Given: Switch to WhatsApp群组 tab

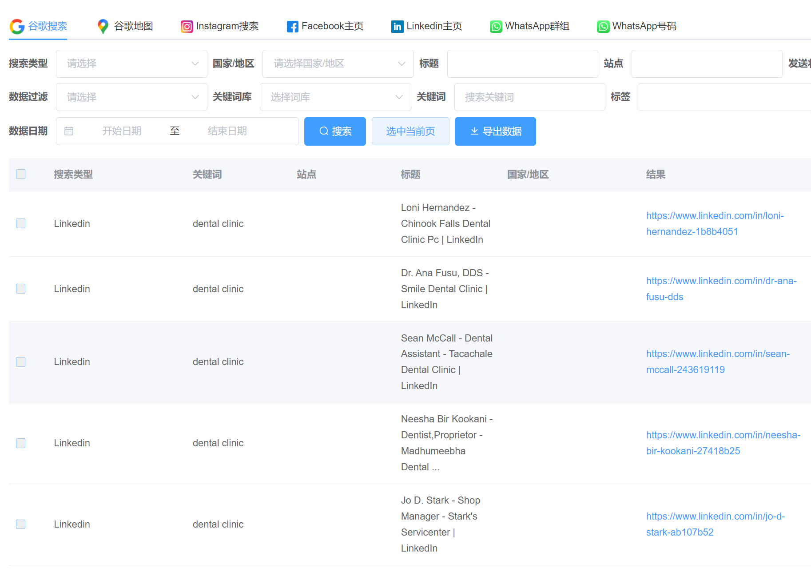Looking at the screenshot, I should tap(530, 26).
